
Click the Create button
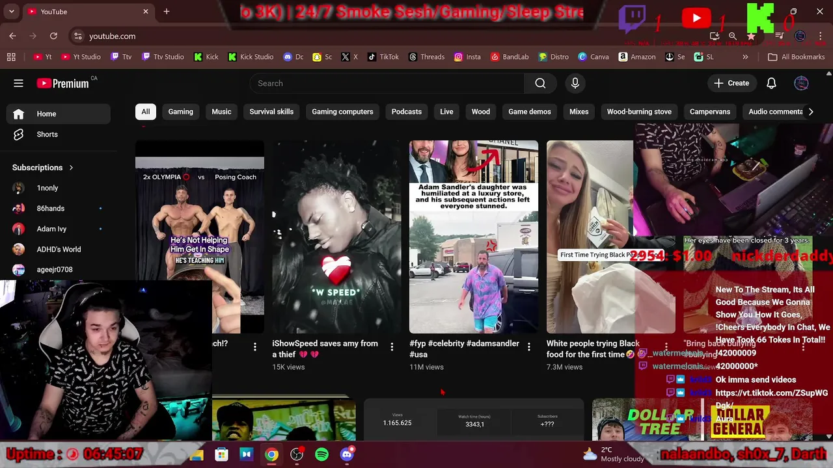coord(731,83)
